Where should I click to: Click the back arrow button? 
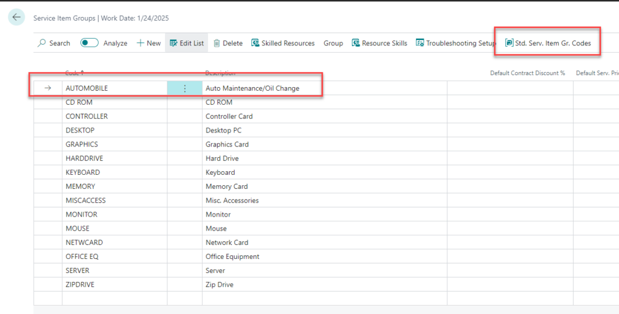pos(16,18)
